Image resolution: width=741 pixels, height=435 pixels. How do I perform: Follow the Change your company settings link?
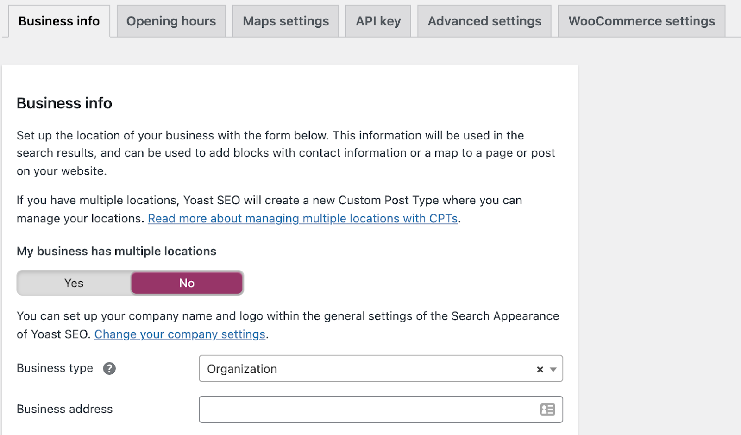[x=180, y=334]
